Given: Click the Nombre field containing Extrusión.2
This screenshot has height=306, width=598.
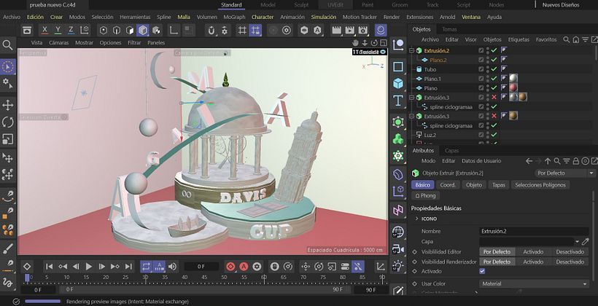Looking at the screenshot, I should (x=534, y=231).
